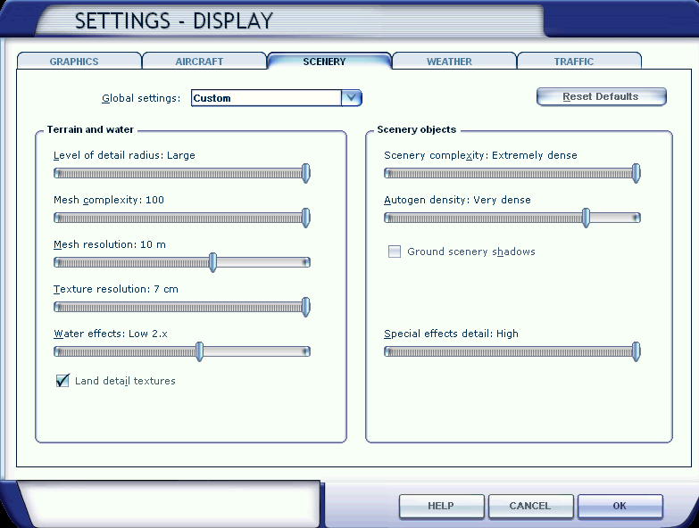The image size is (699, 528).
Task: Click the 'Special effects detail: High' label
Action: [x=451, y=334]
